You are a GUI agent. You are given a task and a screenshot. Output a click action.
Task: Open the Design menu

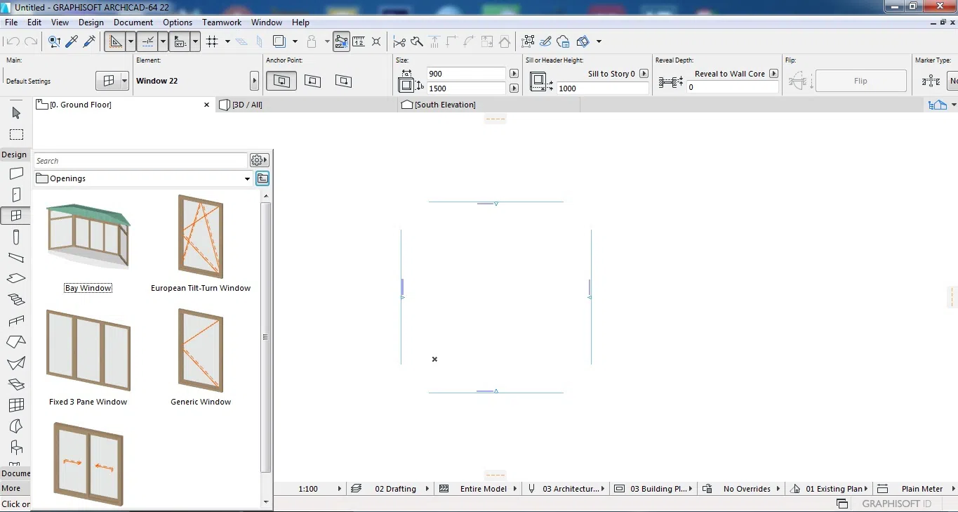(x=91, y=22)
